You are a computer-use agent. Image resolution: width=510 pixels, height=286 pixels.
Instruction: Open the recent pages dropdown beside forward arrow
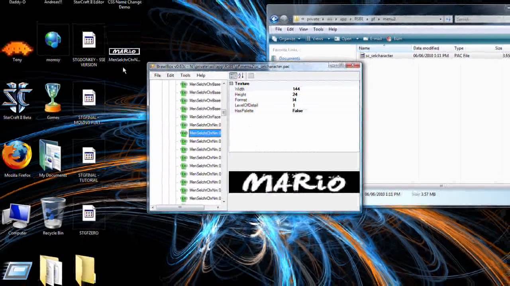click(x=290, y=19)
